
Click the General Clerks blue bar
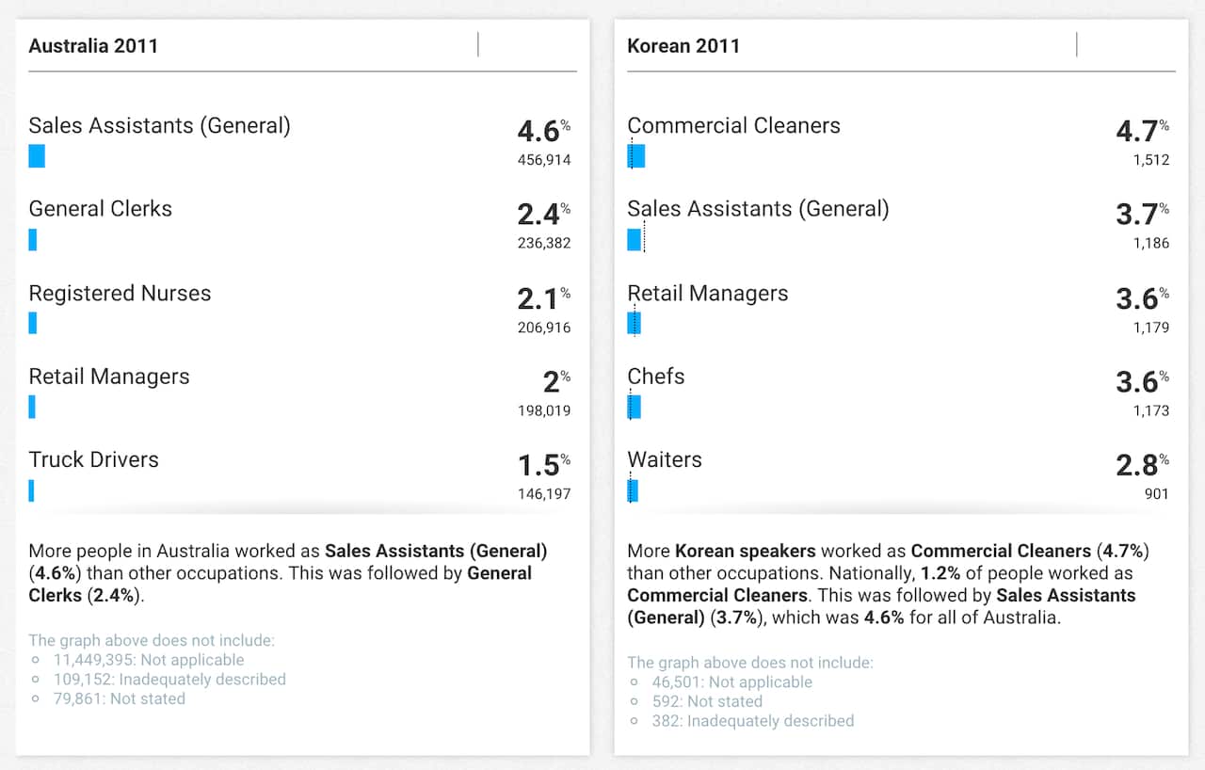[34, 240]
